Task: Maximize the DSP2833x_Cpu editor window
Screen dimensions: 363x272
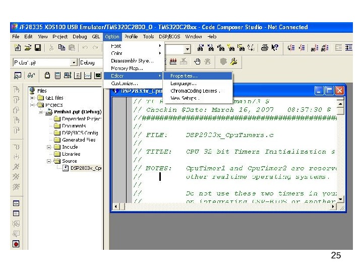Action: tap(329, 91)
